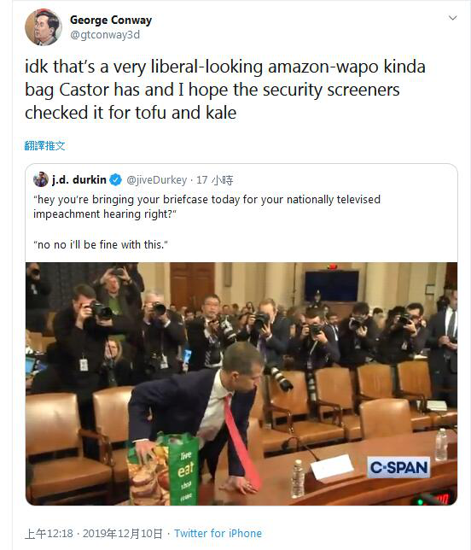Click the 翻譯推文 translate tweet link
This screenshot has width=471, height=550.
(45, 145)
